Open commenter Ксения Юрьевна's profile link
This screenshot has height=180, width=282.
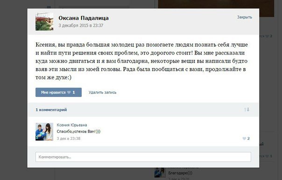click(x=72, y=125)
